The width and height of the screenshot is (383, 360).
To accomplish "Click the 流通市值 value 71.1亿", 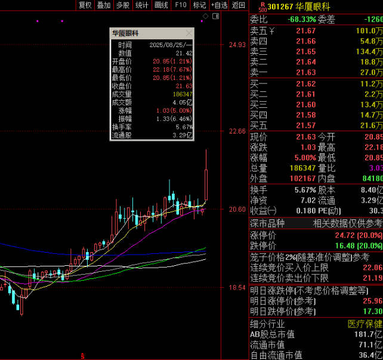I will (x=370, y=345).
